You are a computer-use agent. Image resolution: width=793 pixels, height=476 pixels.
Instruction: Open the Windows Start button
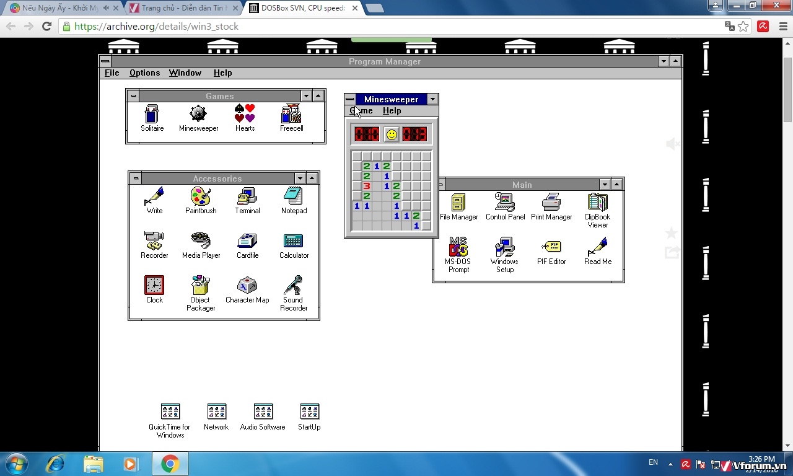17,464
